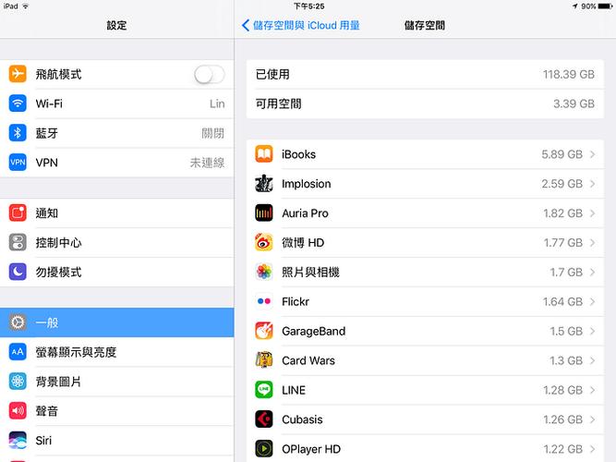
Task: Tap the Card Wars app icon
Action: click(x=264, y=360)
